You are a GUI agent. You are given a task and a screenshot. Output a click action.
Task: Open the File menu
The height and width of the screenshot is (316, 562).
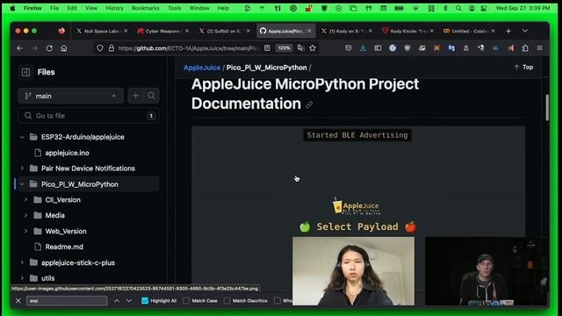click(54, 8)
